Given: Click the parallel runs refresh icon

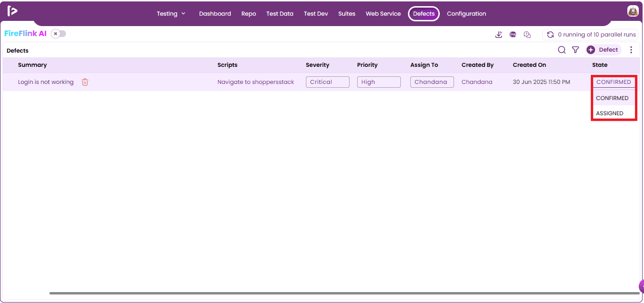Looking at the screenshot, I should tap(550, 35).
